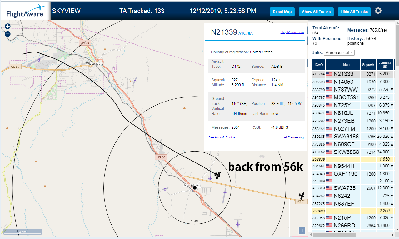
Task: Select N266RD row in aircraft table
Action: pyautogui.click(x=353, y=226)
